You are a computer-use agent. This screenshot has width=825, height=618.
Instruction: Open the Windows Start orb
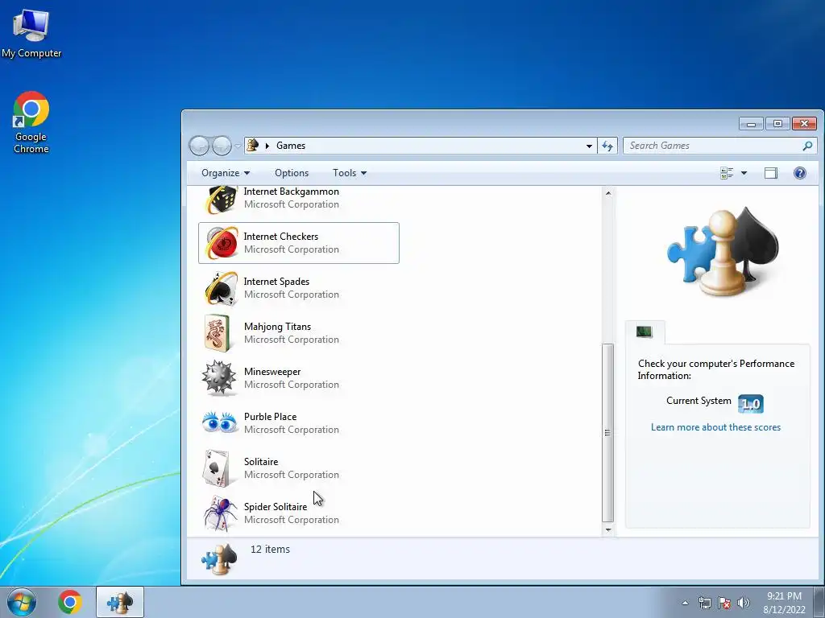[x=22, y=602]
